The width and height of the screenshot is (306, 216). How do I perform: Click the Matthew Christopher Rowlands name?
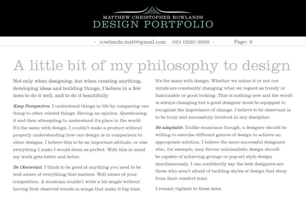coord(153,17)
